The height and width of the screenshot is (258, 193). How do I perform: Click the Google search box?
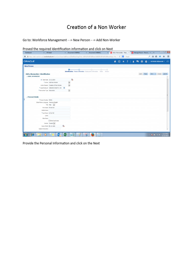[136, 56]
